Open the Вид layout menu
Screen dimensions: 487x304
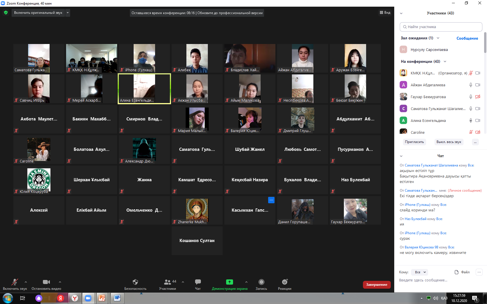(385, 13)
